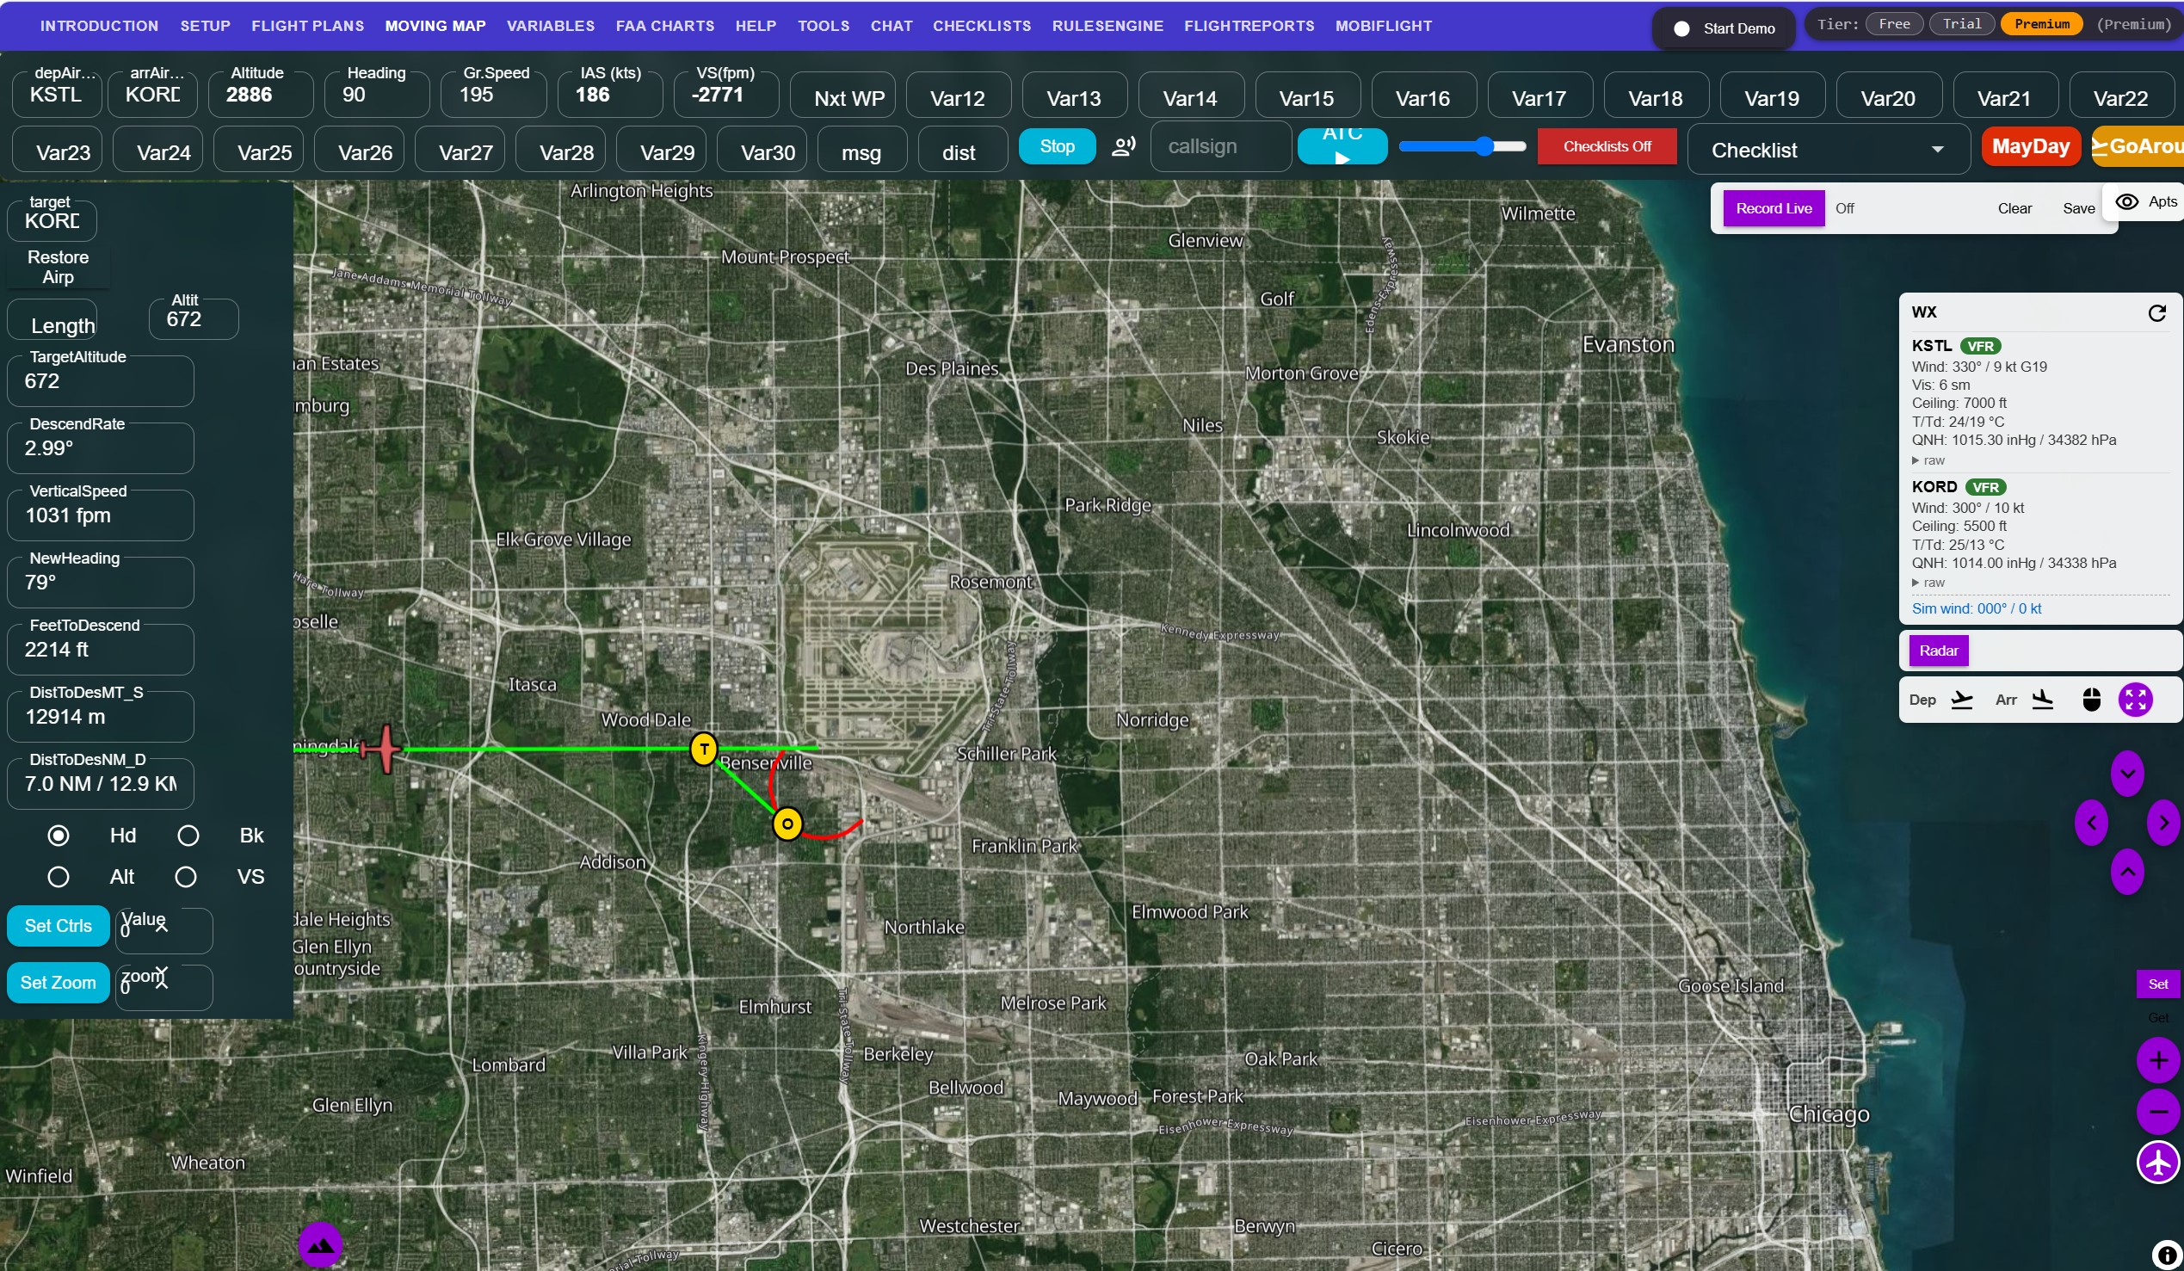The width and height of the screenshot is (2184, 1271).
Task: Center map on aircraft with plane button
Action: click(2158, 1163)
